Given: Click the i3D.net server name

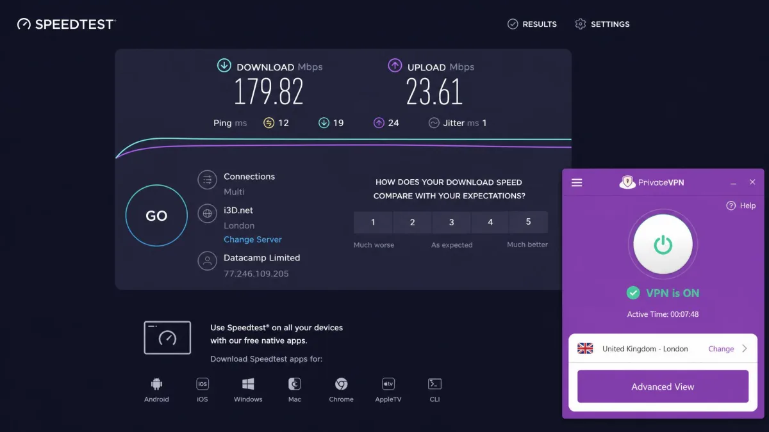Looking at the screenshot, I should (238, 210).
